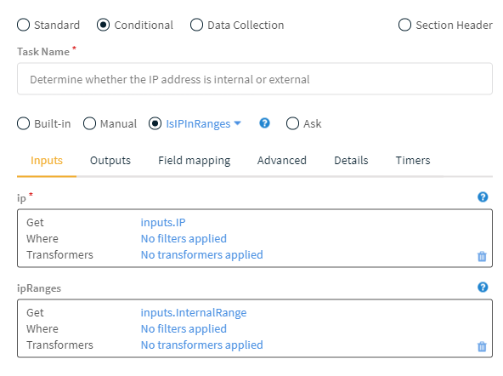503x376 pixels.
Task: Show help for the ip input
Action: (x=483, y=197)
